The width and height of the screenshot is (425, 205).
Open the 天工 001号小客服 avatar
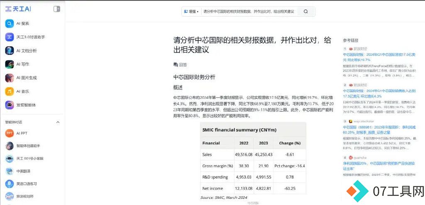pos(10,159)
